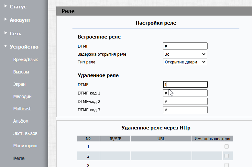Viewport: 252px width, 167px height.
Task: Go to the Экран page
Action: [x=19, y=84]
